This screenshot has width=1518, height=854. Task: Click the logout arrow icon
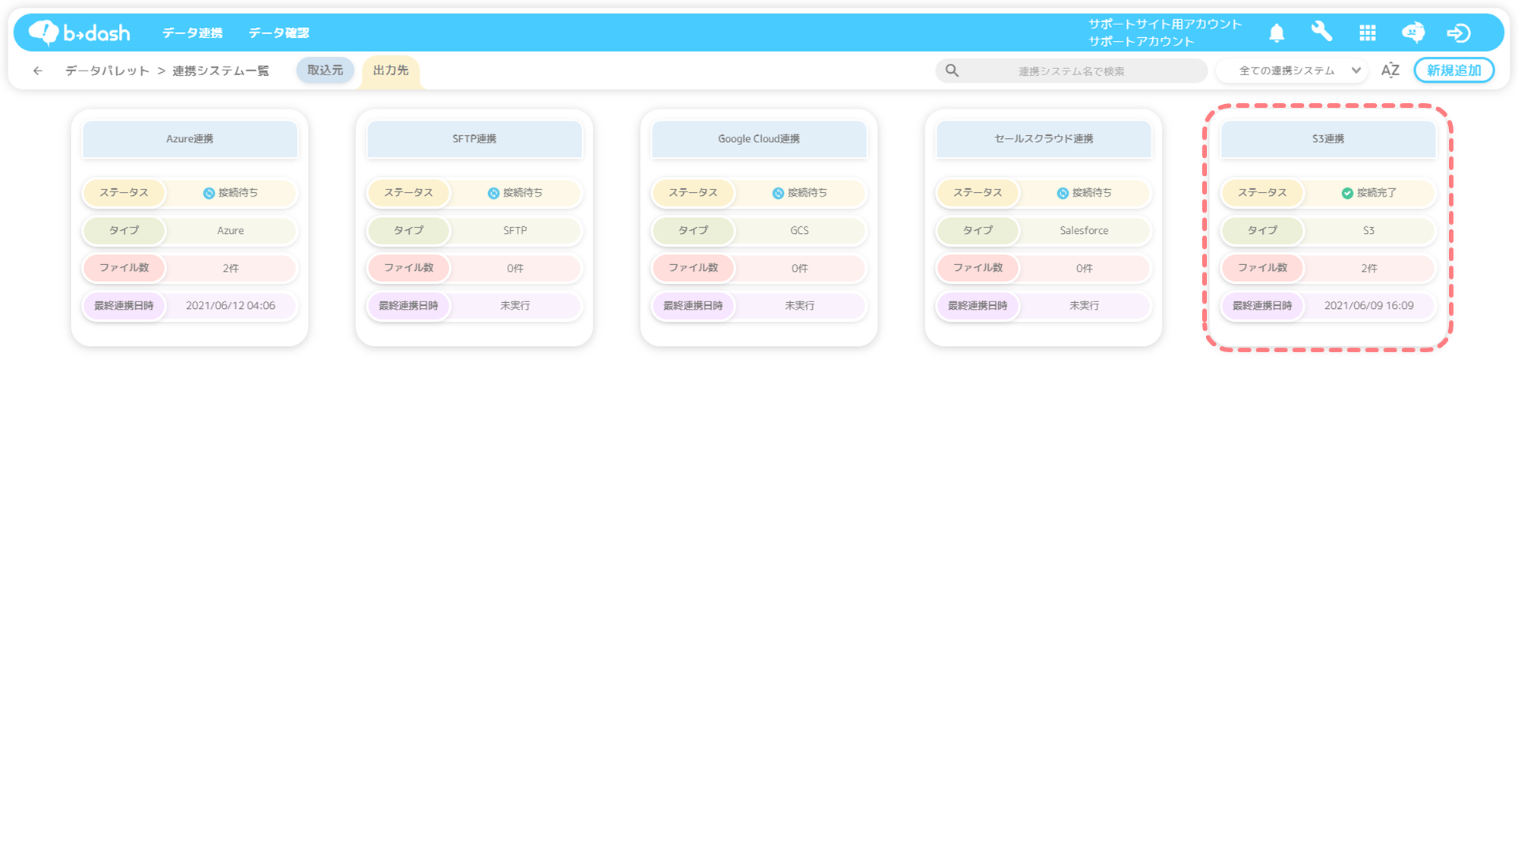(1459, 33)
